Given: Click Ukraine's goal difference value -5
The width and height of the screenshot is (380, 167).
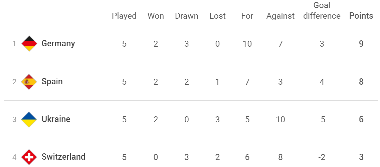Looking at the screenshot, I should [322, 119].
